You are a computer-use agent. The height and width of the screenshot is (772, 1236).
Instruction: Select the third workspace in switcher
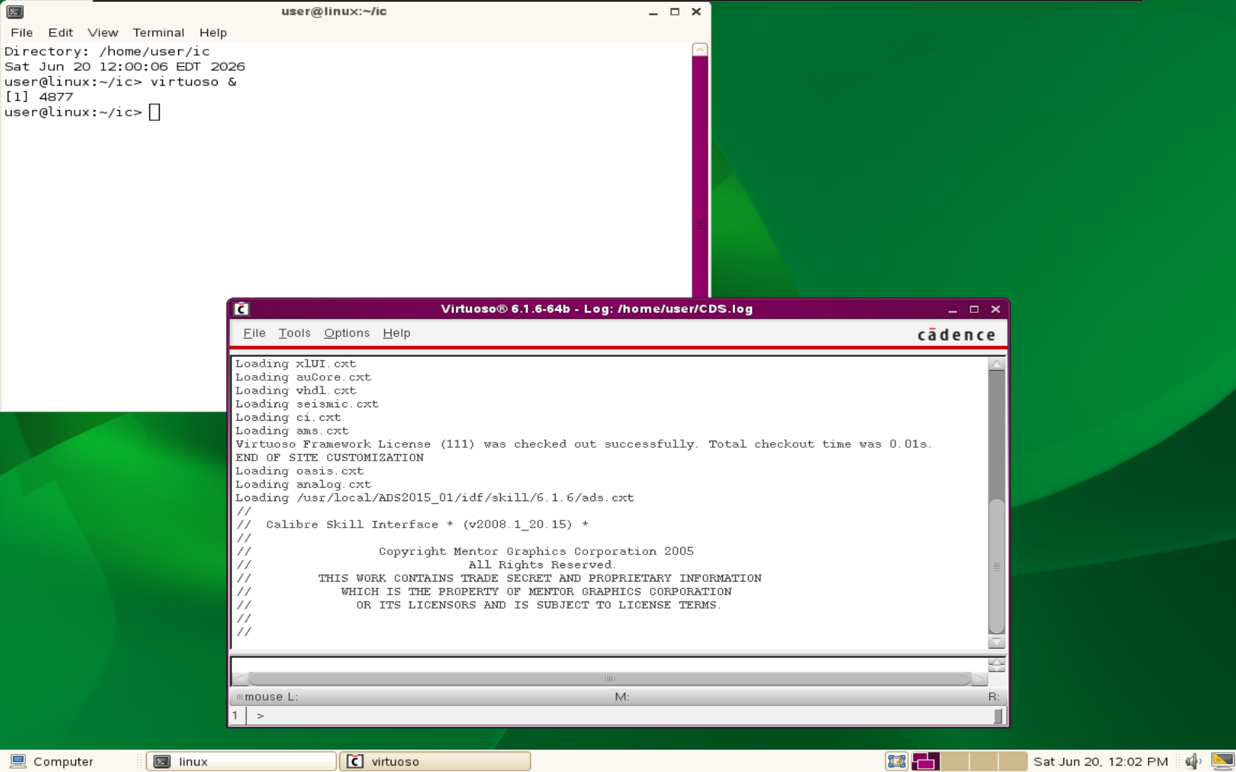[984, 762]
